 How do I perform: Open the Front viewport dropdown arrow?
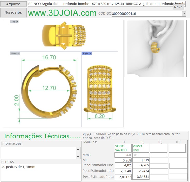[x=19, y=54]
